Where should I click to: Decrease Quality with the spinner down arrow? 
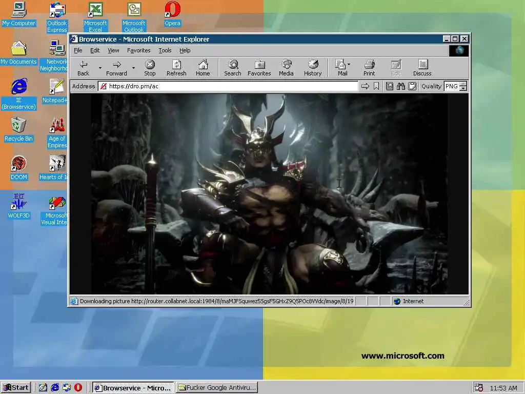point(463,89)
